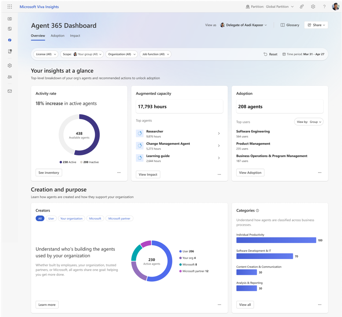Select the highlighted Copilot sidebar icon
The width and height of the screenshot is (342, 317).
click(x=10, y=40)
